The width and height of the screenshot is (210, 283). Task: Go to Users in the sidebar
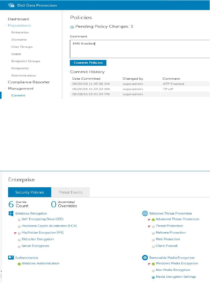coord(16,54)
